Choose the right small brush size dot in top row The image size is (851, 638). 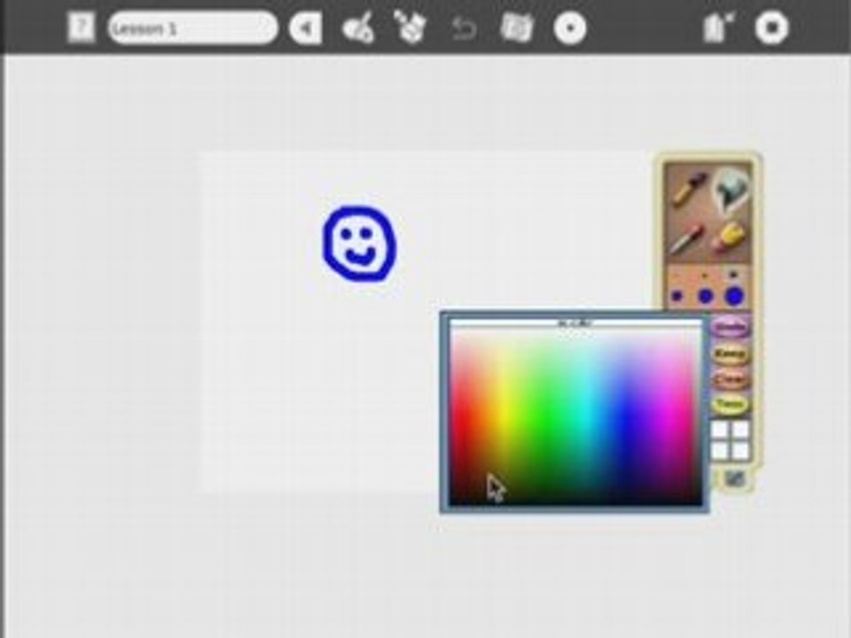point(733,275)
